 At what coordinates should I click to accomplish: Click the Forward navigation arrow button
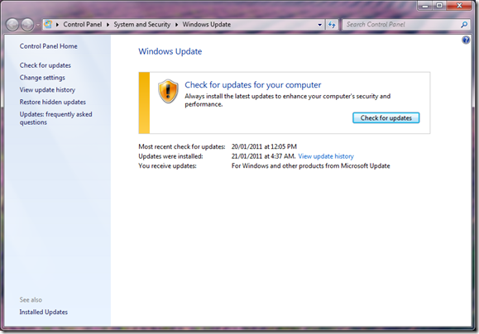[27, 25]
